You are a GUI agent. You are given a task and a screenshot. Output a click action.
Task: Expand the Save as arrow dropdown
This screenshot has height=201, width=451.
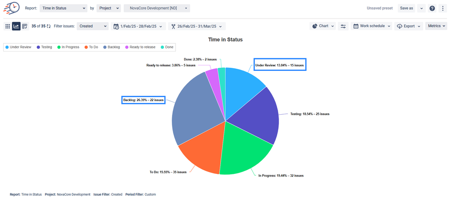tap(421, 8)
